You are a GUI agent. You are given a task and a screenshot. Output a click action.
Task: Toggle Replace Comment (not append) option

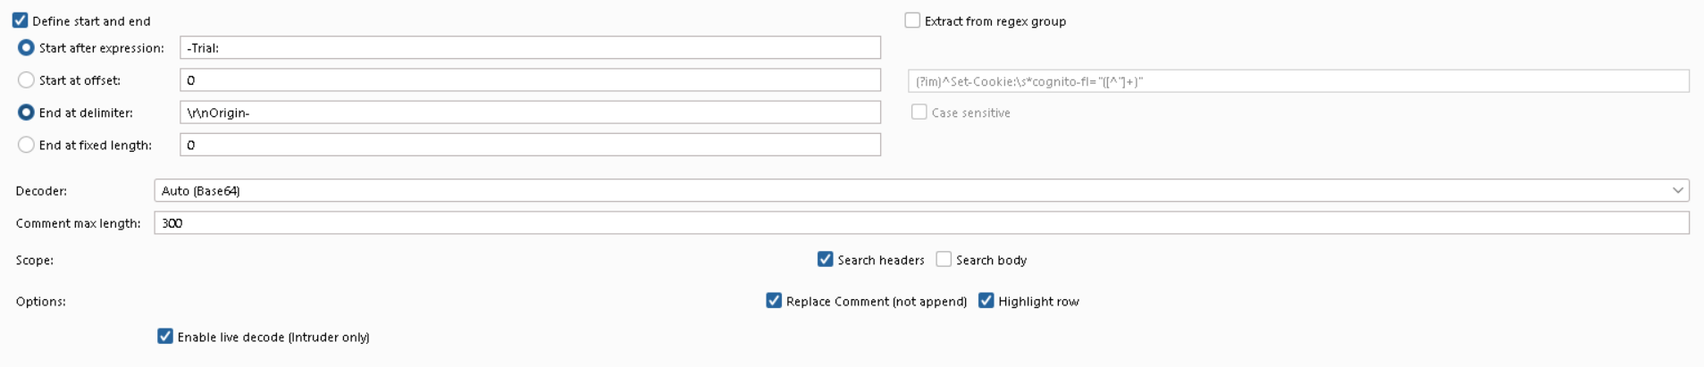click(774, 301)
